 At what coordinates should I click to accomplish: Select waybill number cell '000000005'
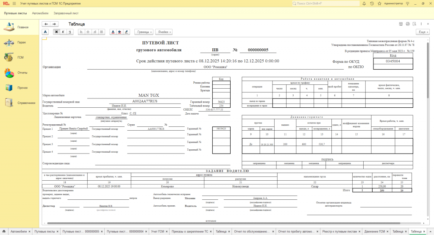pyautogui.click(x=258, y=50)
